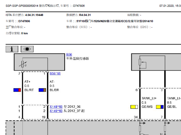The width and height of the screenshot is (181, 135).
Task: Select the BL/RT wire color text
Action: click(29, 90)
